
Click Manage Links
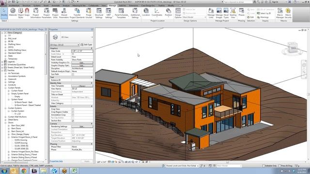[211, 13]
